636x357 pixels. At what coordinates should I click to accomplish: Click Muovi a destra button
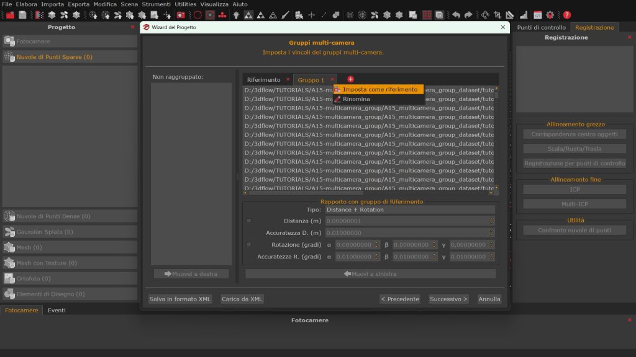tap(191, 274)
